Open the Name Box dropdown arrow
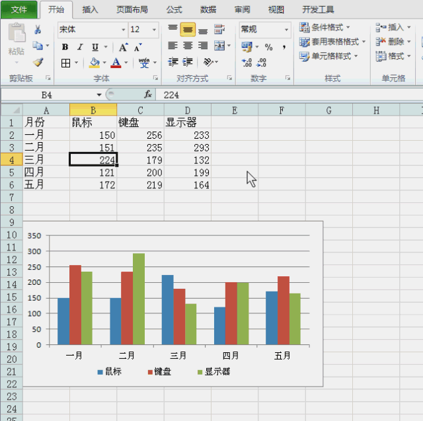The width and height of the screenshot is (423, 421). pyautogui.click(x=99, y=95)
